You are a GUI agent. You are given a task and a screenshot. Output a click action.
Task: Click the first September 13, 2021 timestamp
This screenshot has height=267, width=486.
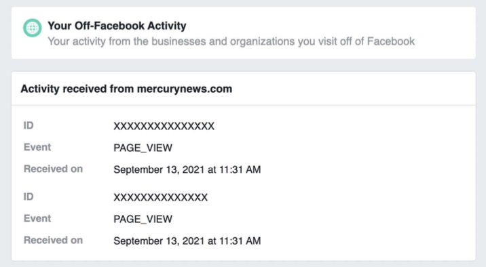click(187, 169)
